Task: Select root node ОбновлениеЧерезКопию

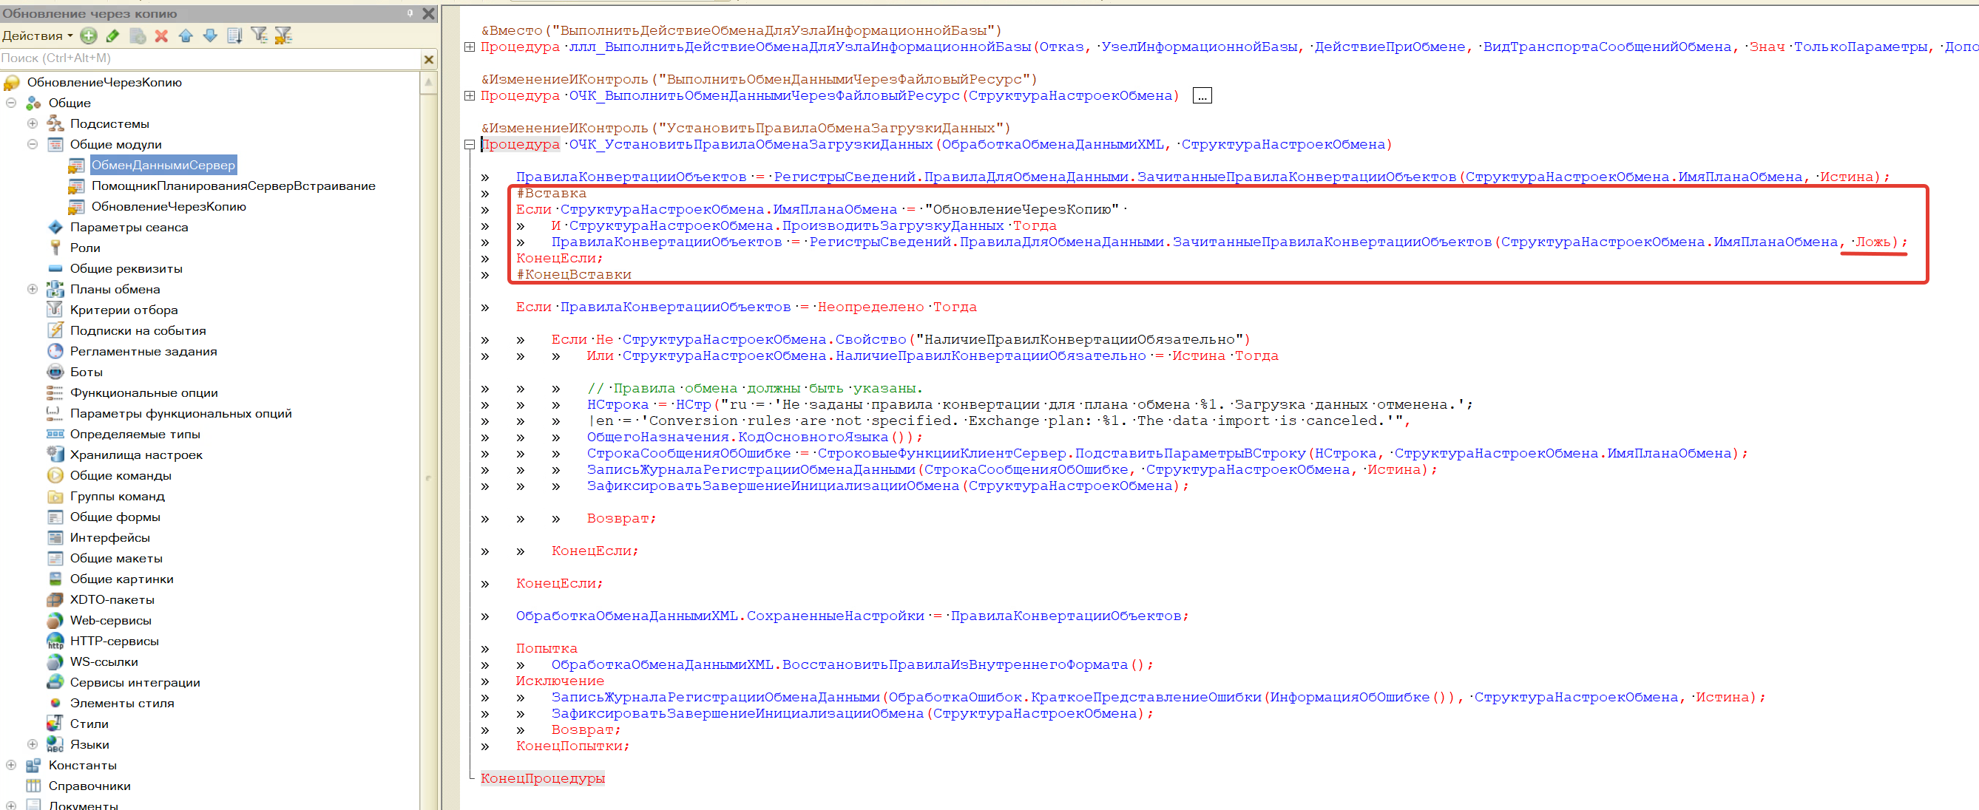Action: (x=104, y=82)
